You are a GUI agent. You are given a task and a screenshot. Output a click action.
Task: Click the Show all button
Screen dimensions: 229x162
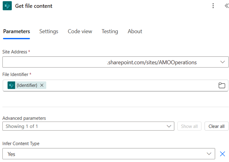(x=189, y=126)
